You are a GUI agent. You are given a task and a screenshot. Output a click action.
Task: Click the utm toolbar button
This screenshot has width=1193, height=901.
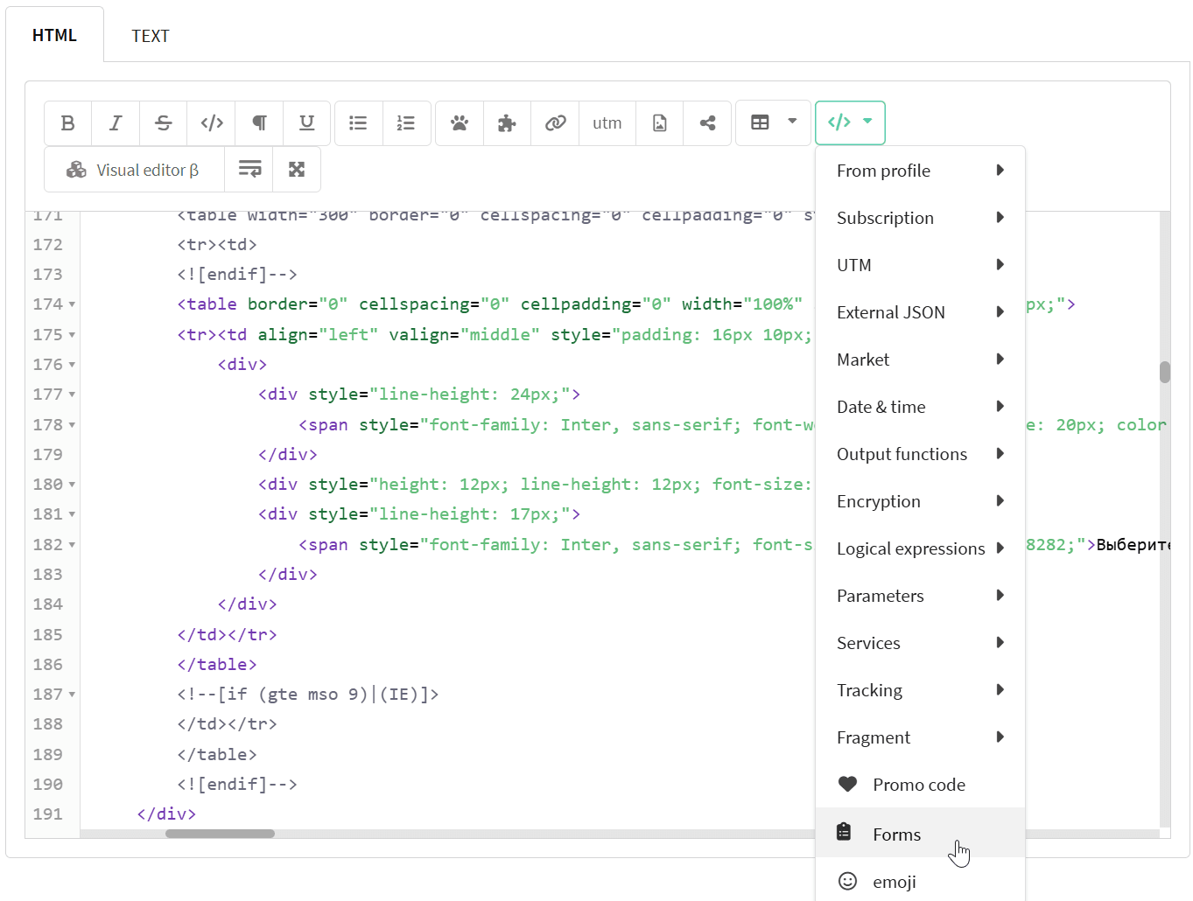607,122
